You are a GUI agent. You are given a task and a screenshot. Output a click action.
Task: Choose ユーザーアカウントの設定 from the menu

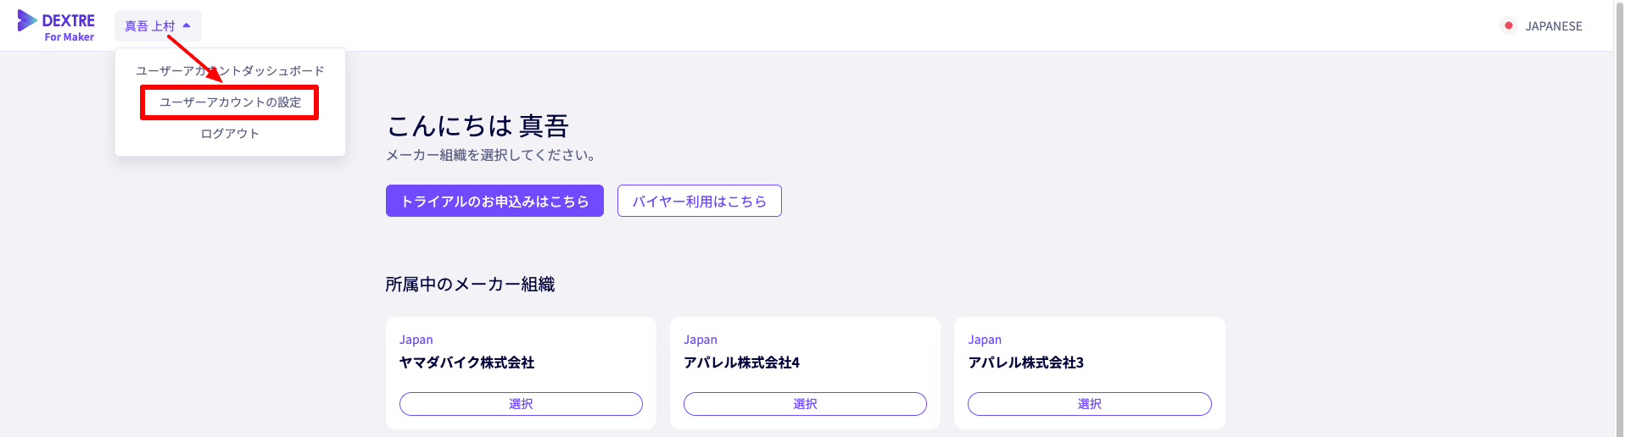[x=230, y=102]
